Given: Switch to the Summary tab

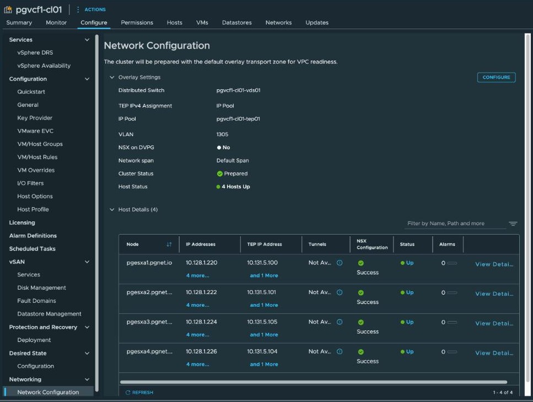Looking at the screenshot, I should (x=19, y=23).
